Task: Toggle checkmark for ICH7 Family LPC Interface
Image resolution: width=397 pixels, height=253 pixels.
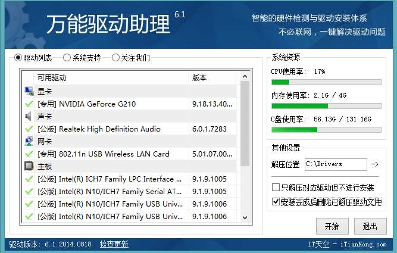Action: coord(29,179)
